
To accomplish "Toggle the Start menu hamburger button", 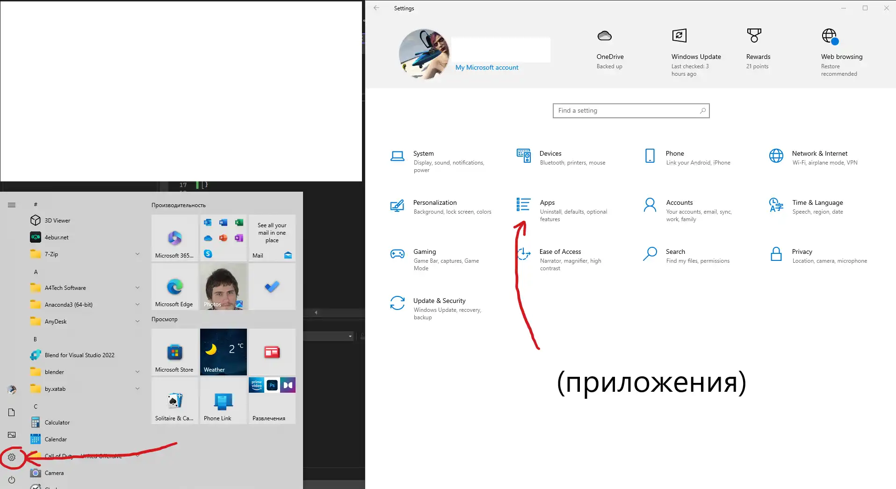I will tap(12, 205).
